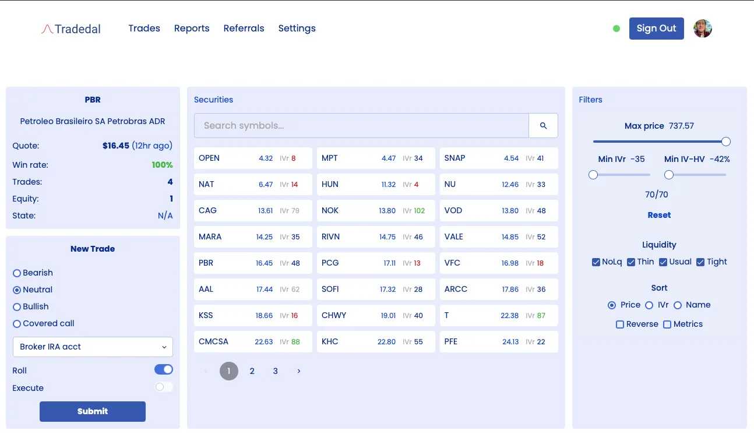Go to previous securities page arrow
The image size is (754, 434).
click(x=205, y=371)
